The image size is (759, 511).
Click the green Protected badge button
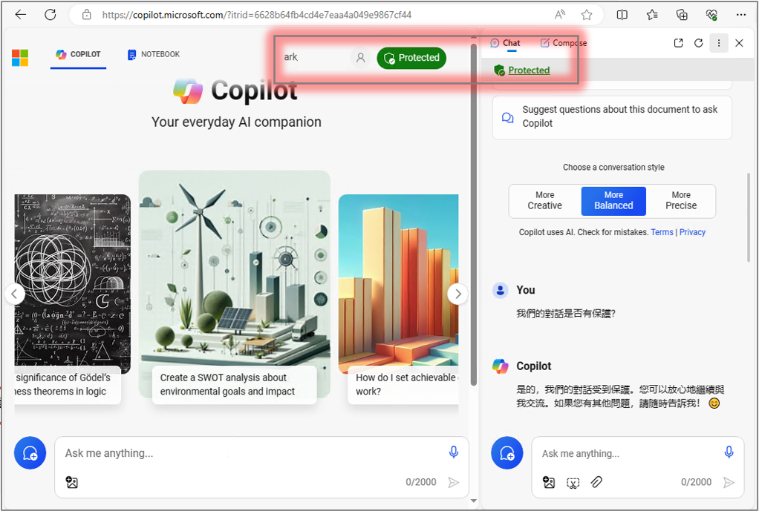point(411,58)
